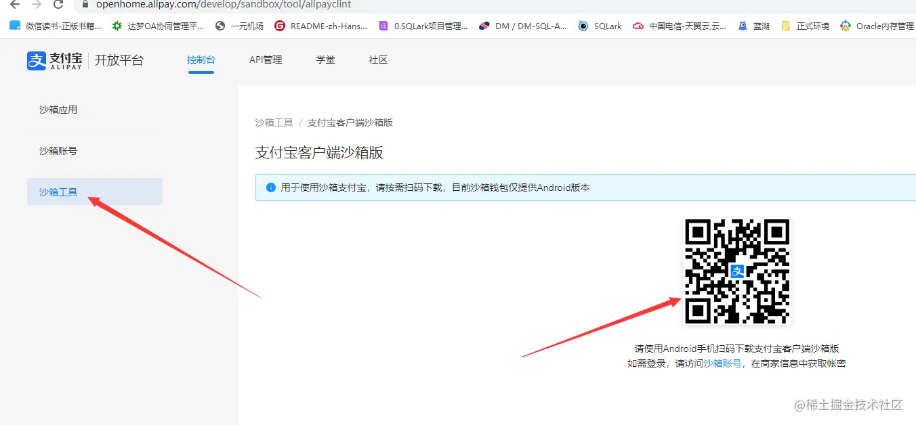Click the notice text about Android version
Screen dimensions: 916x425
tap(436, 187)
